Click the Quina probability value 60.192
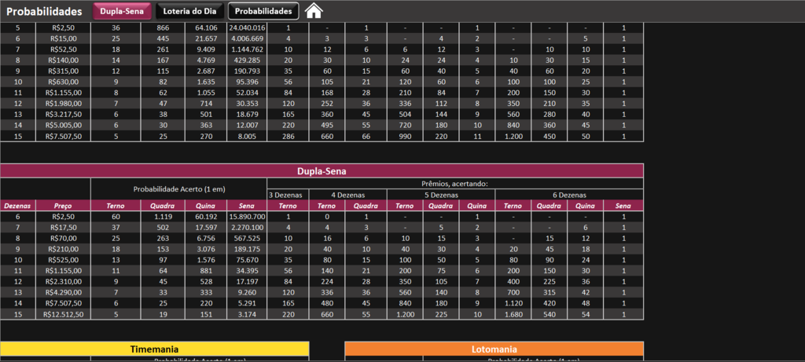805x362 pixels. pyautogui.click(x=206, y=217)
